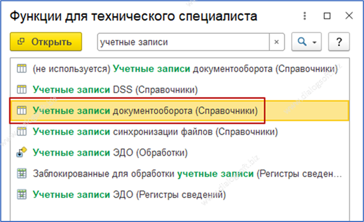
Task: Run search using the magnifier button
Action: [302, 42]
